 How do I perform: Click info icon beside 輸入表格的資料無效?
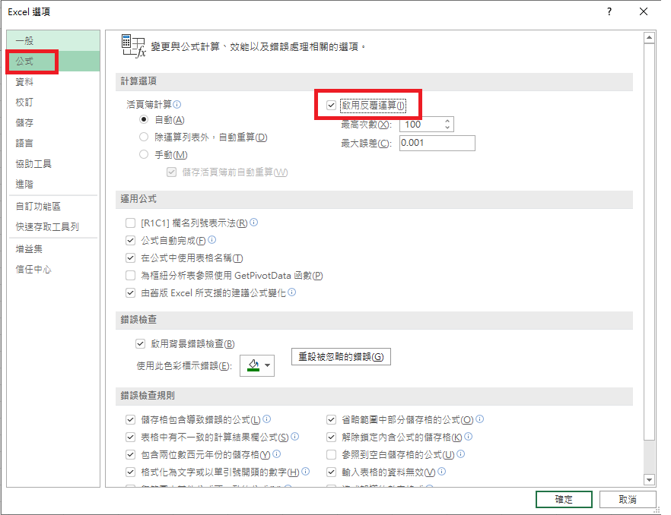[442, 472]
